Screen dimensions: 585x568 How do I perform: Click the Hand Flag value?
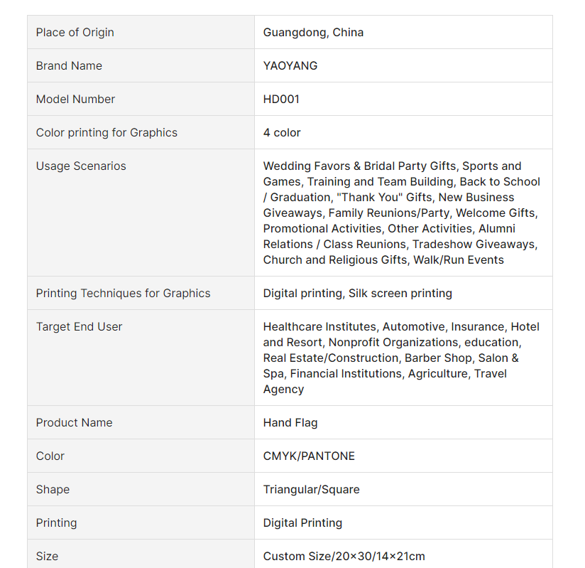pos(290,423)
